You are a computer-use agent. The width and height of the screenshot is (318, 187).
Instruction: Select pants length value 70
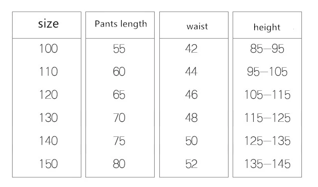(119, 118)
